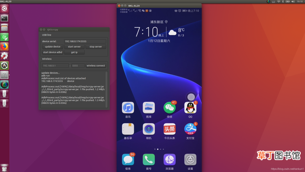The width and height of the screenshot is (305, 172).
Task: Select the question-mark app in the dock
Action: tap(4, 75)
